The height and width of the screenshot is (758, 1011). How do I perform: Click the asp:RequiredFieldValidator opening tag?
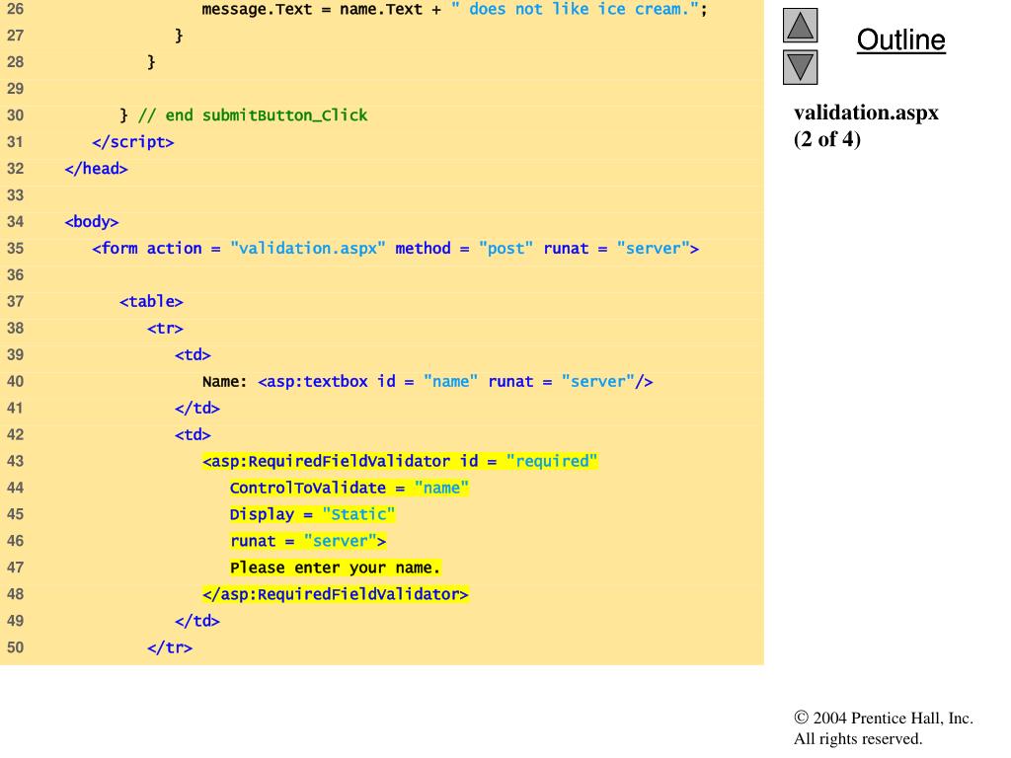click(x=400, y=461)
